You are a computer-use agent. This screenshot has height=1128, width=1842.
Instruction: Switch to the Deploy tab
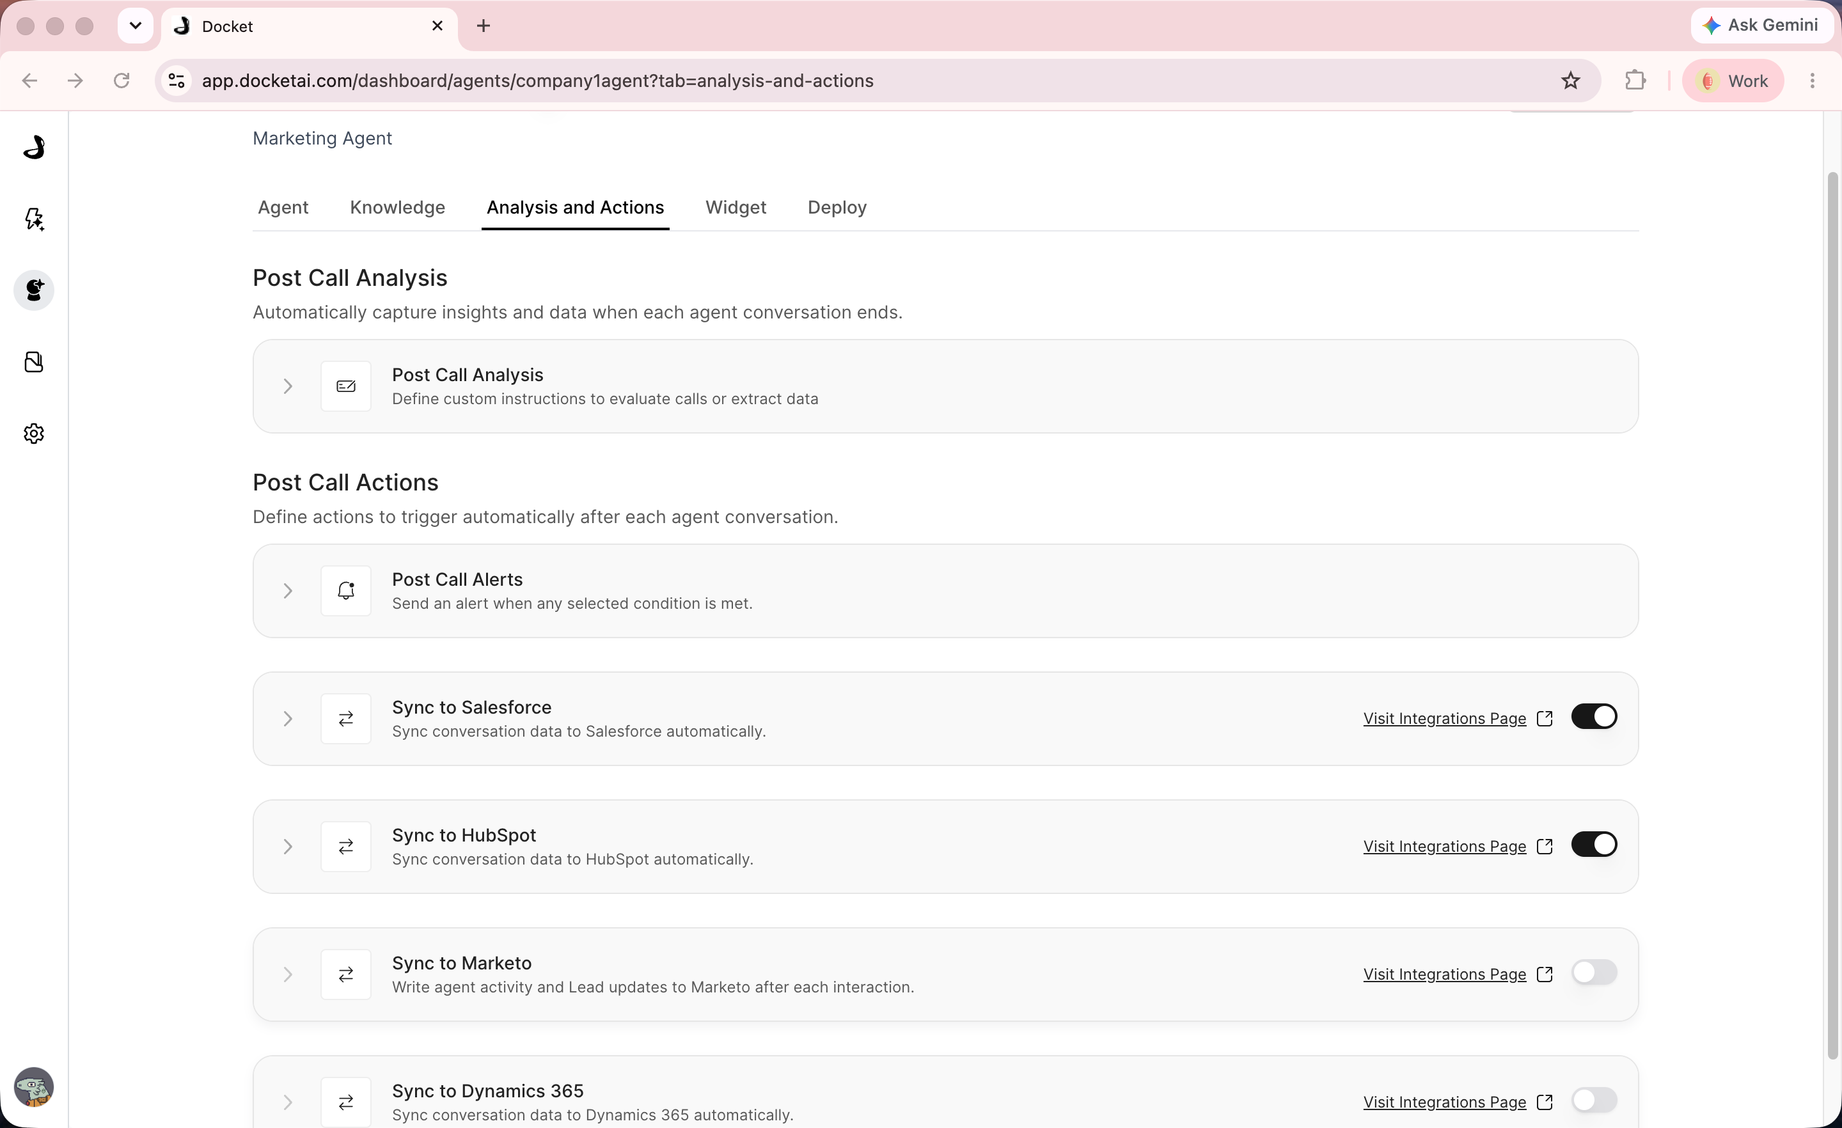[x=837, y=208]
